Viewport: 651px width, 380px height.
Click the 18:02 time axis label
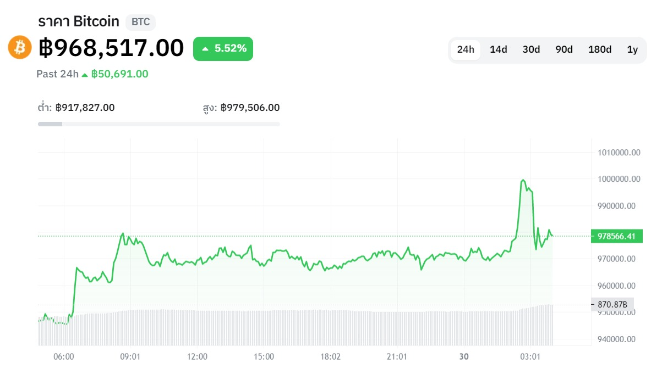(x=331, y=357)
